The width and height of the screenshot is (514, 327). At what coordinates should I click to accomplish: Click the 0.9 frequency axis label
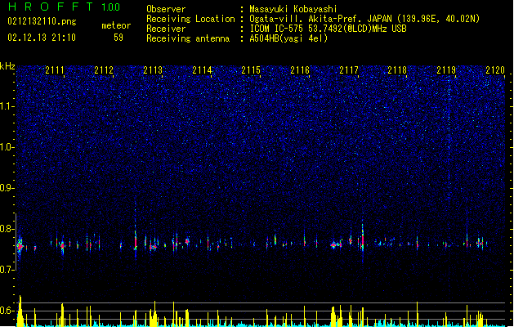pyautogui.click(x=7, y=188)
